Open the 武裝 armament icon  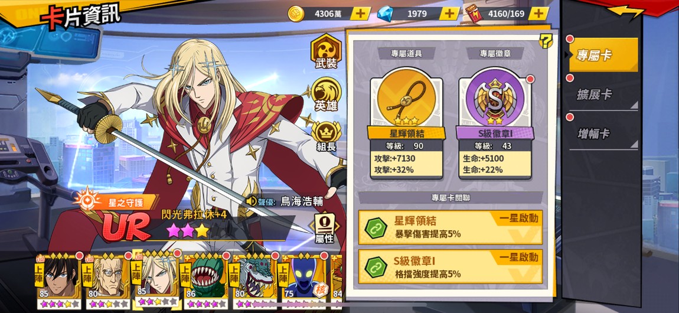tap(326, 52)
